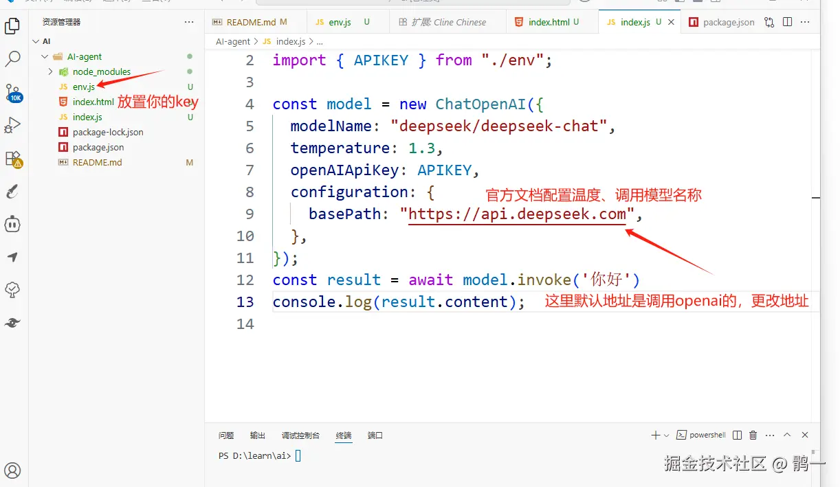This screenshot has height=487, width=840.
Task: Click the breadcrumb trailing ellipsis
Action: (320, 41)
